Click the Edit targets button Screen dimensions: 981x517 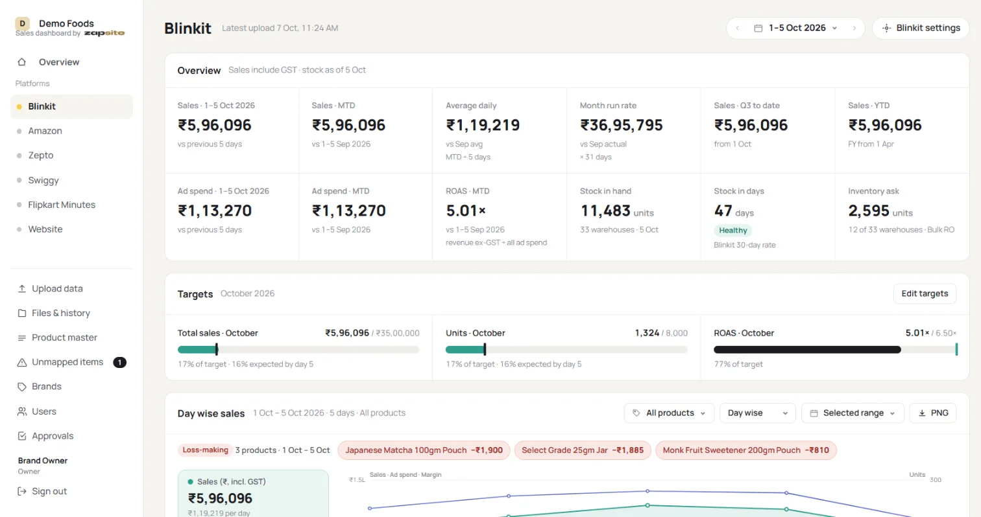(925, 293)
